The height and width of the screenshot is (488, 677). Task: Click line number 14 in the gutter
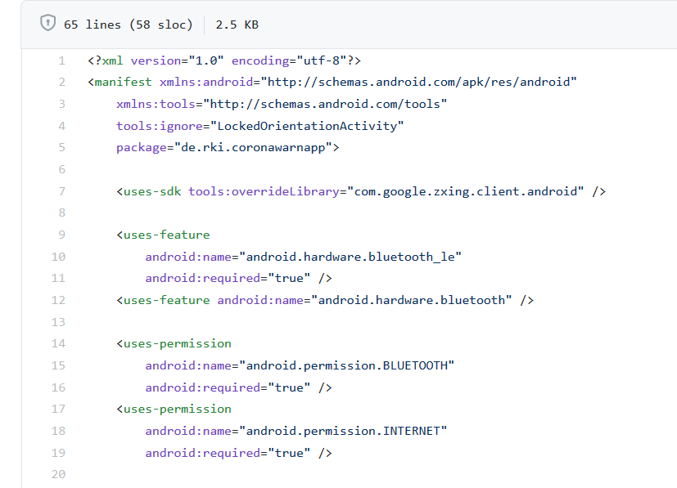59,343
